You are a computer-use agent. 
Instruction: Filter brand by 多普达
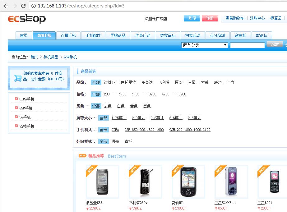[147, 82]
